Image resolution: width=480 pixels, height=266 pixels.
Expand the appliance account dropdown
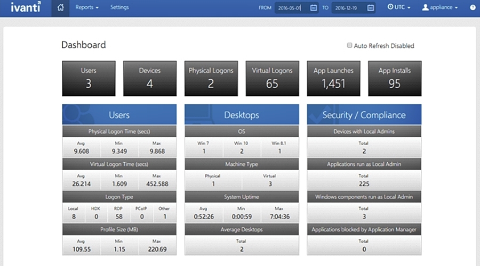440,7
